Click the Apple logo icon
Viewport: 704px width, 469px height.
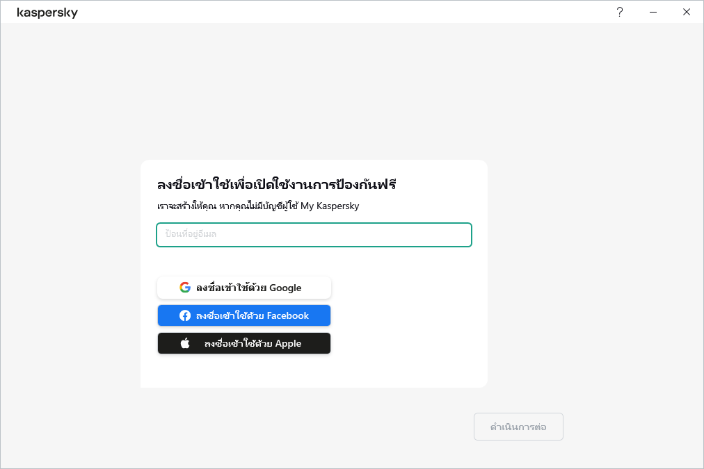pos(184,343)
